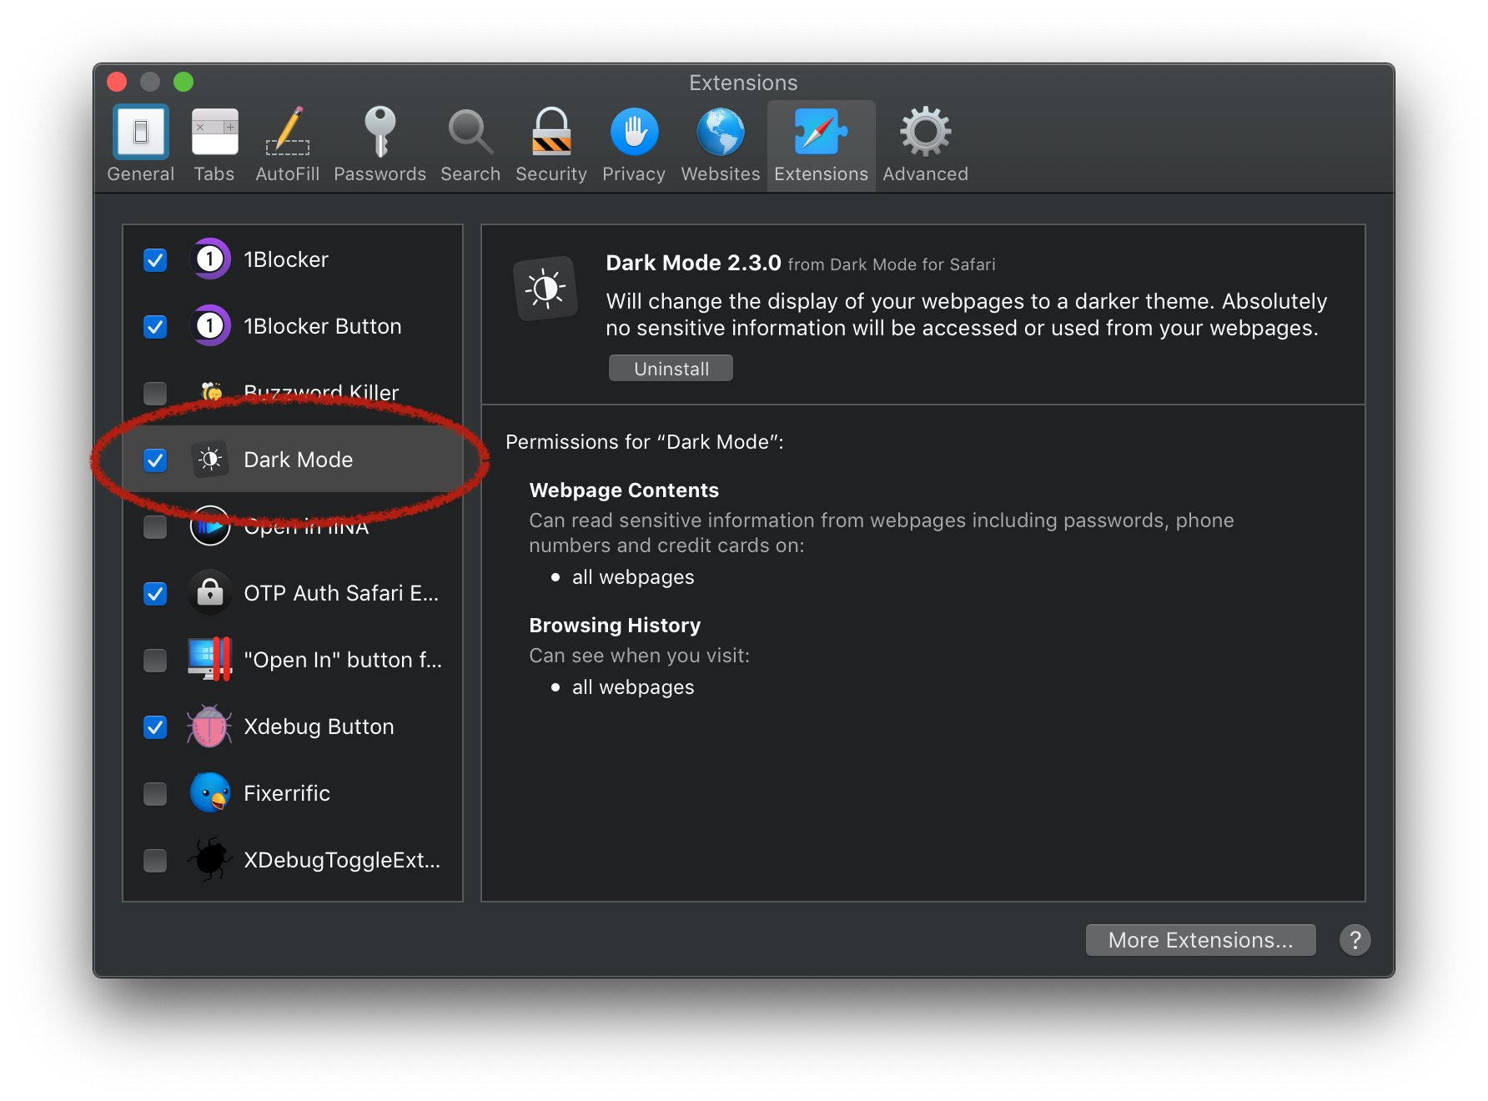Open the Advanced gear icon
The width and height of the screenshot is (1488, 1101).
[925, 132]
